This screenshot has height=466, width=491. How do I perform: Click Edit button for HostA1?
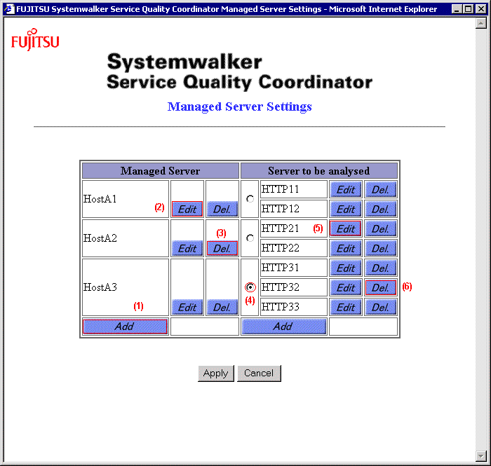click(187, 209)
